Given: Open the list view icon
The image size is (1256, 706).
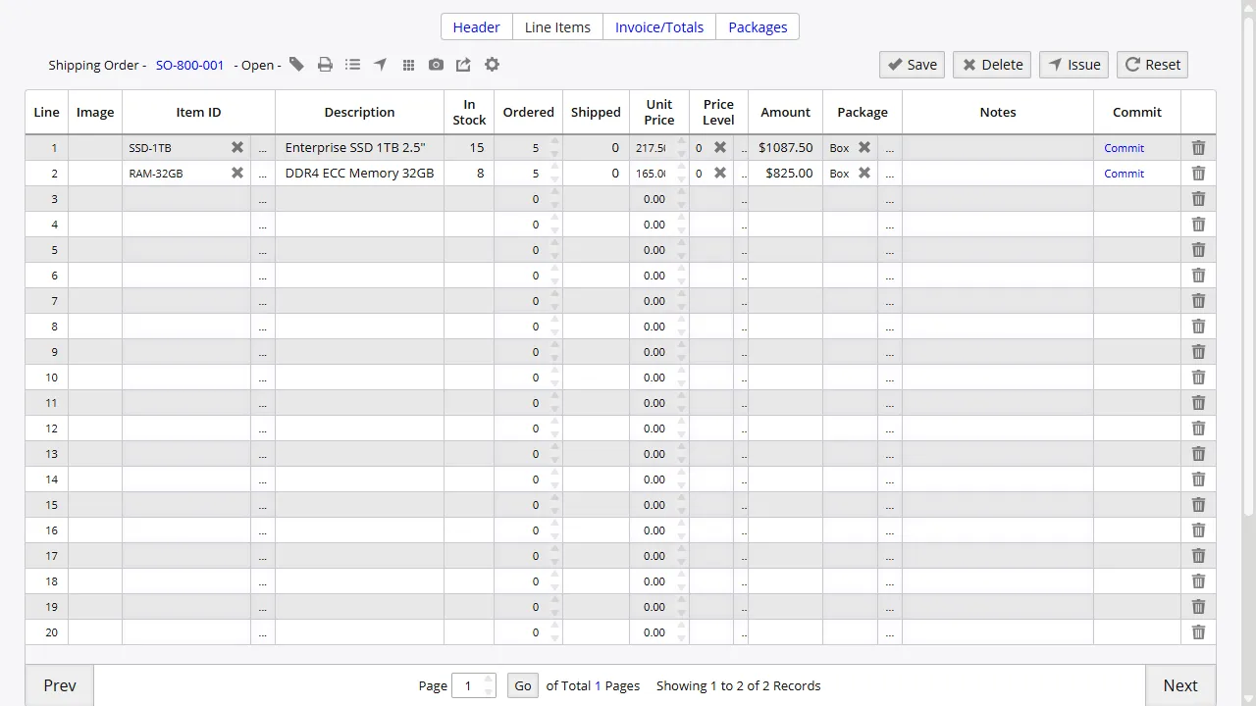Looking at the screenshot, I should pyautogui.click(x=352, y=64).
